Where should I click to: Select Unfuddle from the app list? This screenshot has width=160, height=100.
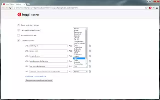79,62
